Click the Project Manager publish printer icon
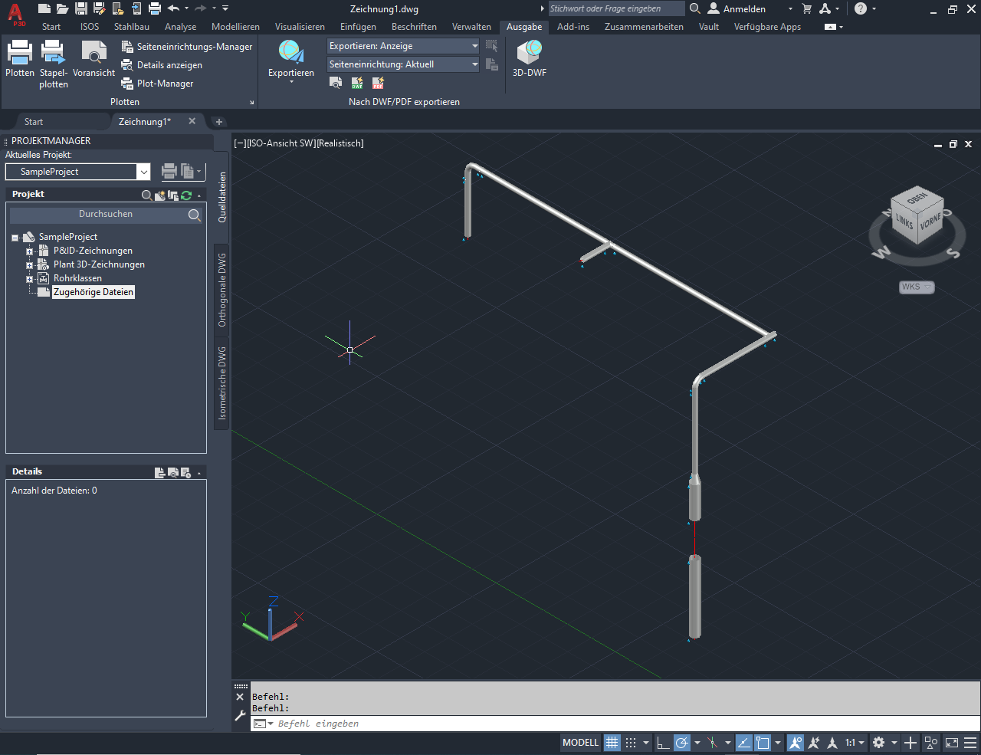This screenshot has width=981, height=755. click(x=169, y=172)
